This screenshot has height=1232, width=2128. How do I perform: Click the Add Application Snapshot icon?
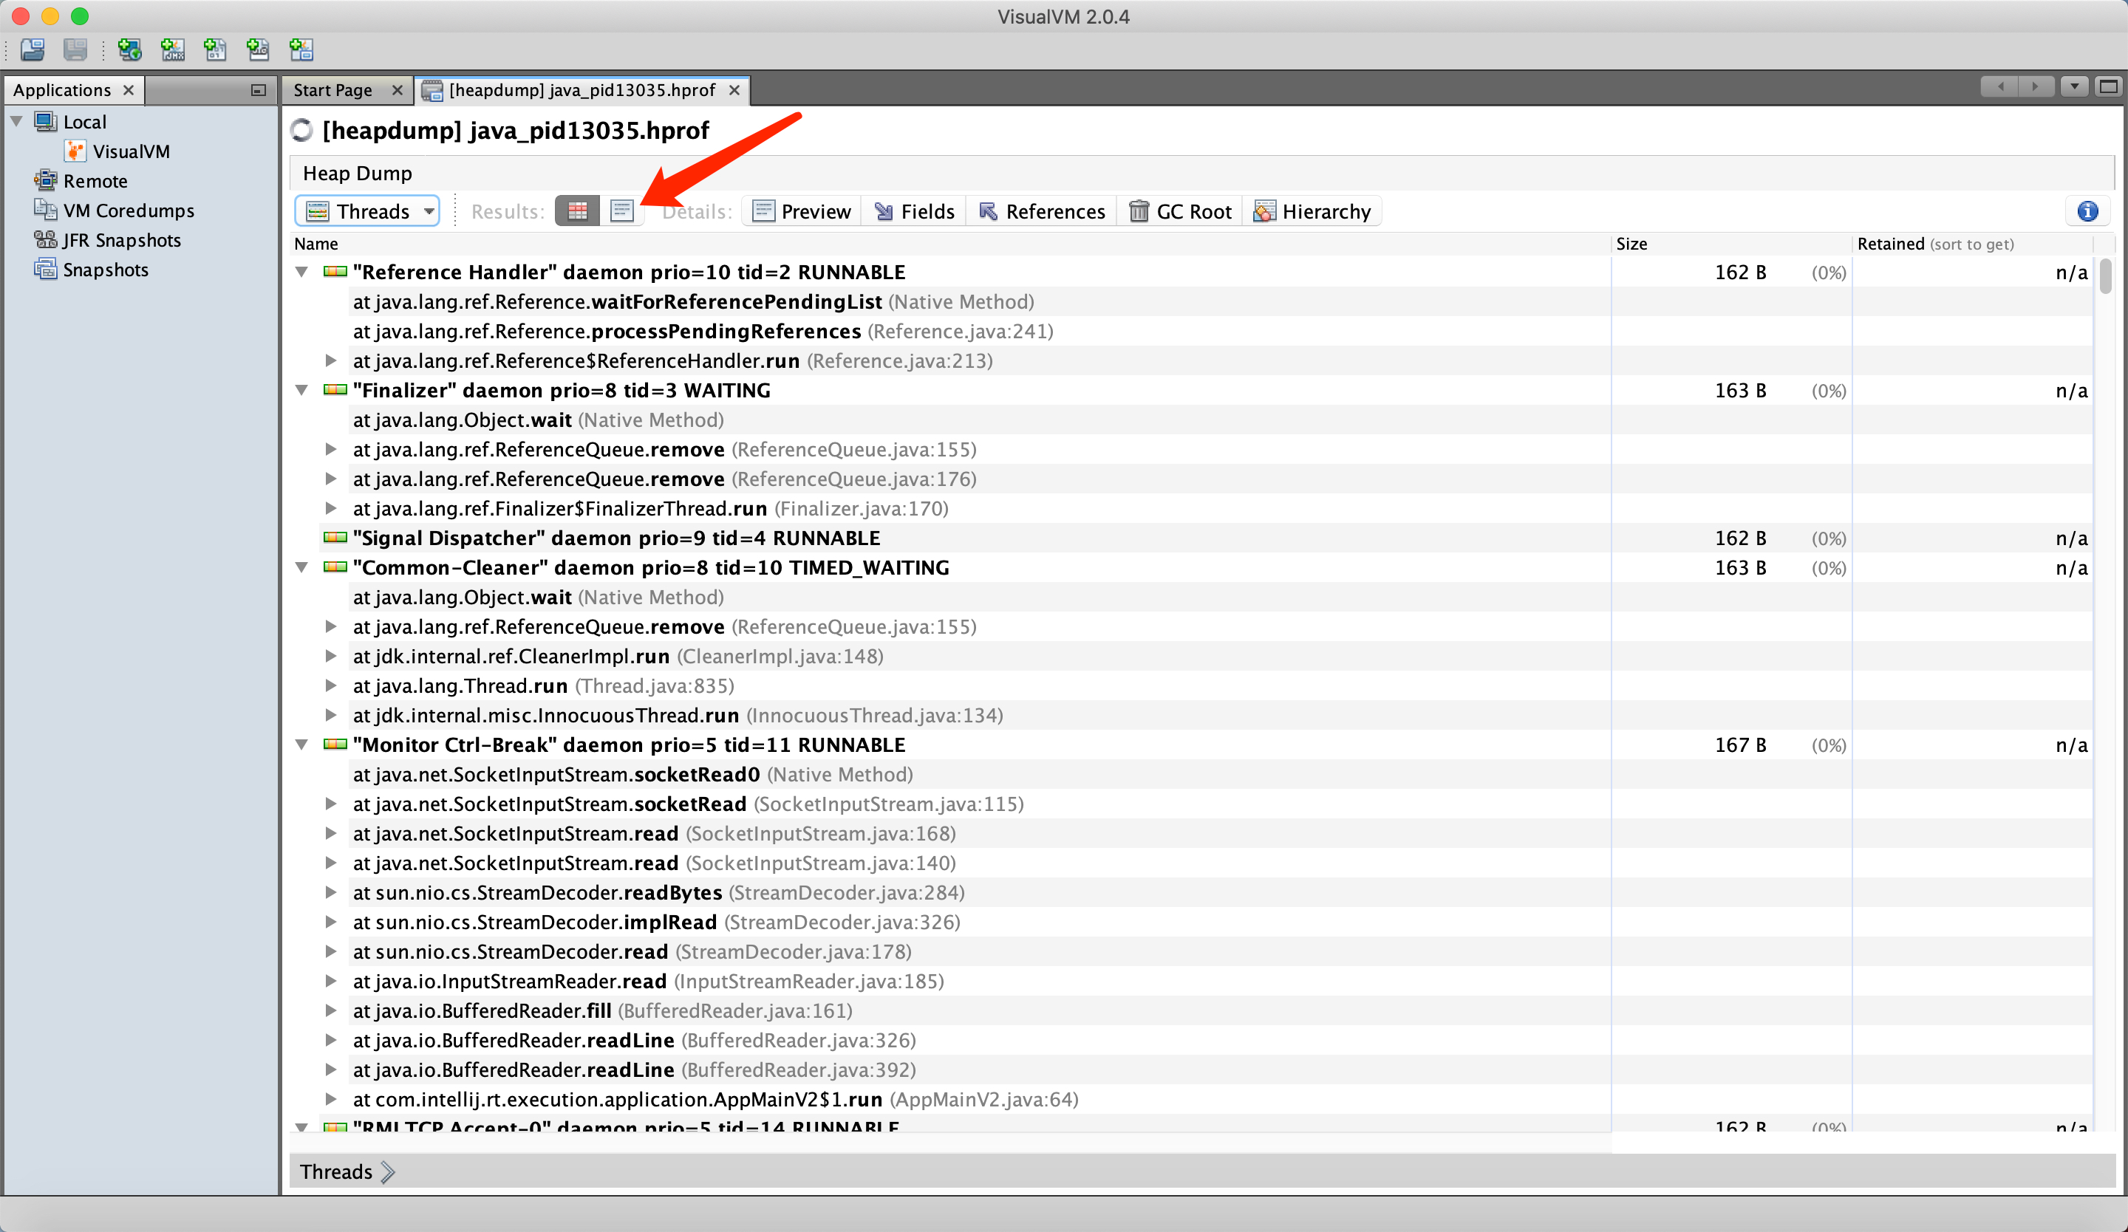point(300,49)
